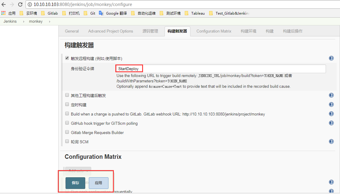340x194 pixels.
Task: Expand breadcrumb arrow after Jenkins
Action: tap(24, 21)
